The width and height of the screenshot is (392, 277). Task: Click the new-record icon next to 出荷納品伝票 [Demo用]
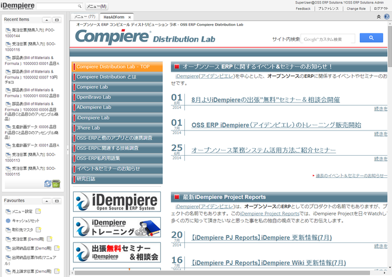(x=57, y=248)
